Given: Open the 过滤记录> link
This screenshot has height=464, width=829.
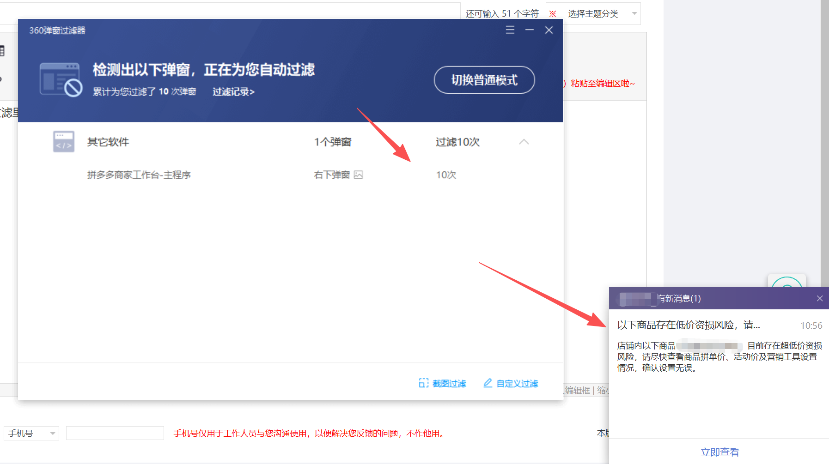Looking at the screenshot, I should 233,92.
